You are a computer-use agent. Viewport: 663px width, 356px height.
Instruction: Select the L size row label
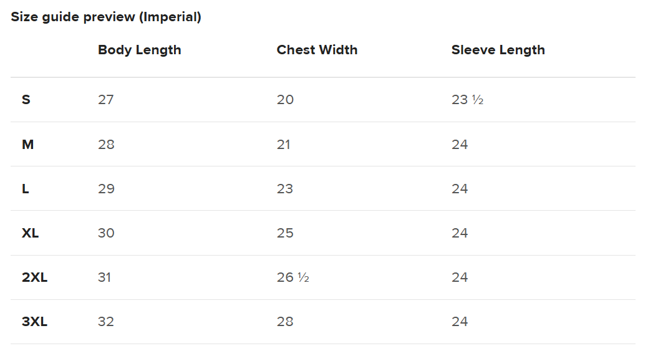26,189
